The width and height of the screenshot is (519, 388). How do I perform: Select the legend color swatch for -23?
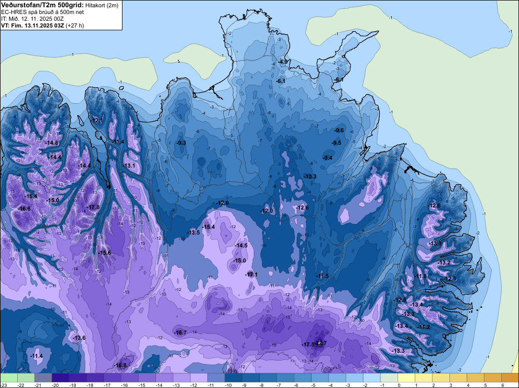click(9, 378)
